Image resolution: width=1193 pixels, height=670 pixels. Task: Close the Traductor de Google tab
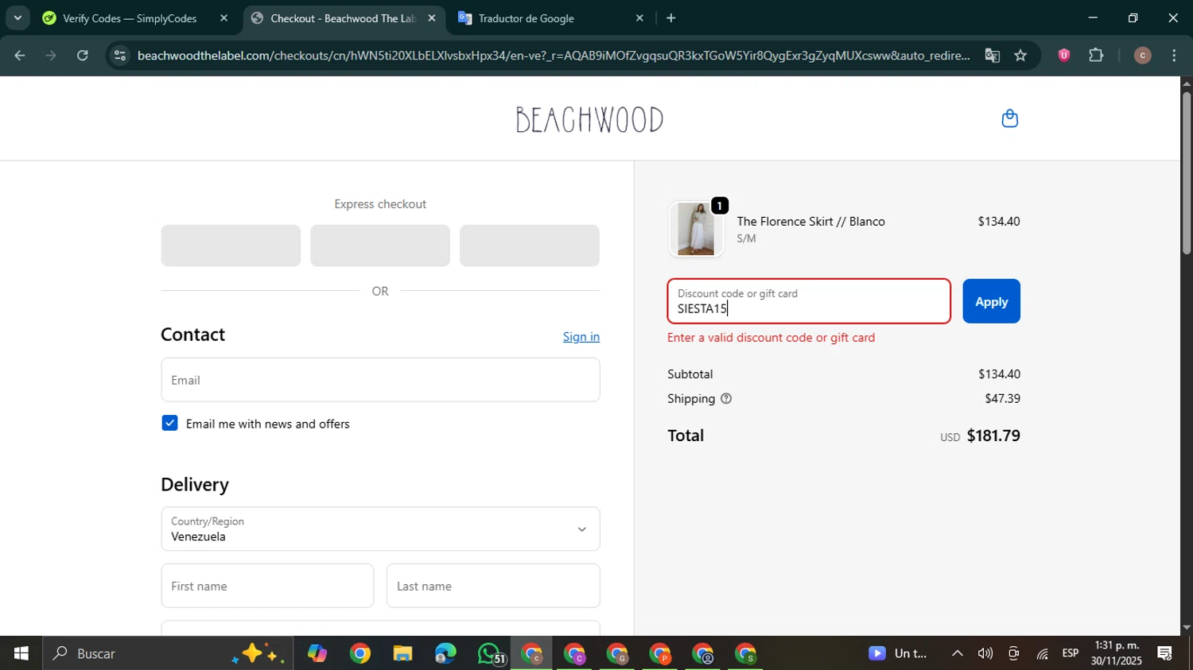639,17
